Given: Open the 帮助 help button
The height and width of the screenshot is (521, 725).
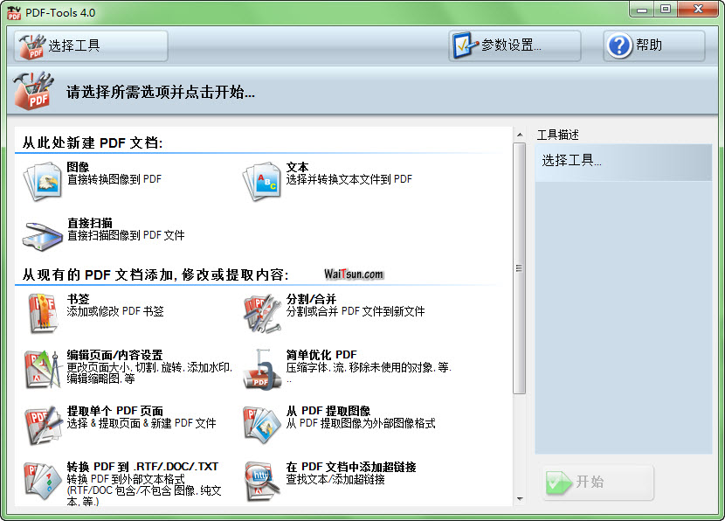Looking at the screenshot, I should point(653,45).
